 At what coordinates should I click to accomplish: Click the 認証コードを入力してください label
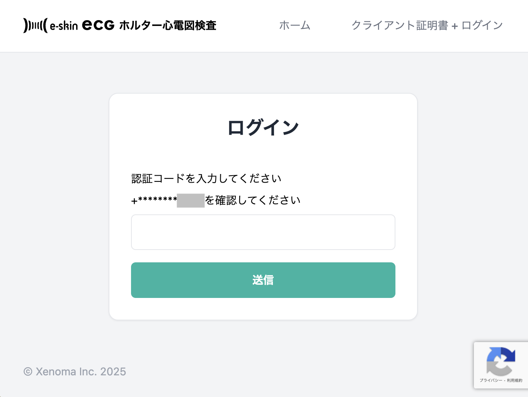[206, 178]
